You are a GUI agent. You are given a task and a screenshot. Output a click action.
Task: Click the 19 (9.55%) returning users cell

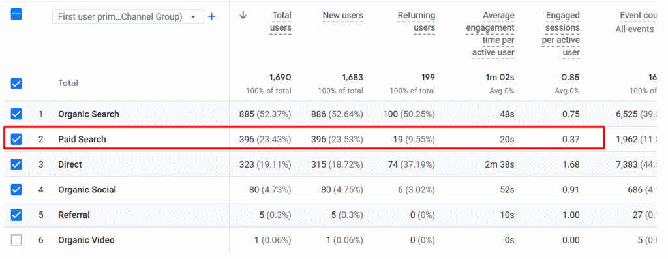tap(414, 140)
